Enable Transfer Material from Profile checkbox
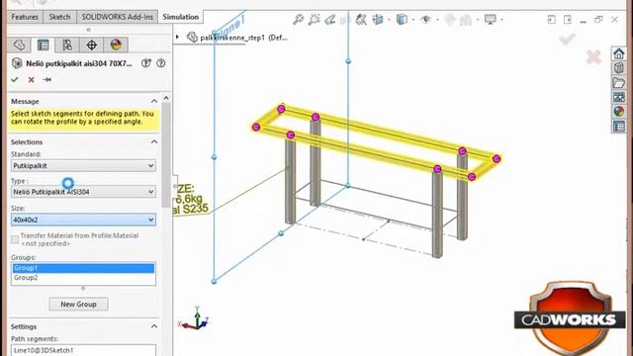This screenshot has height=356, width=633. [15, 239]
